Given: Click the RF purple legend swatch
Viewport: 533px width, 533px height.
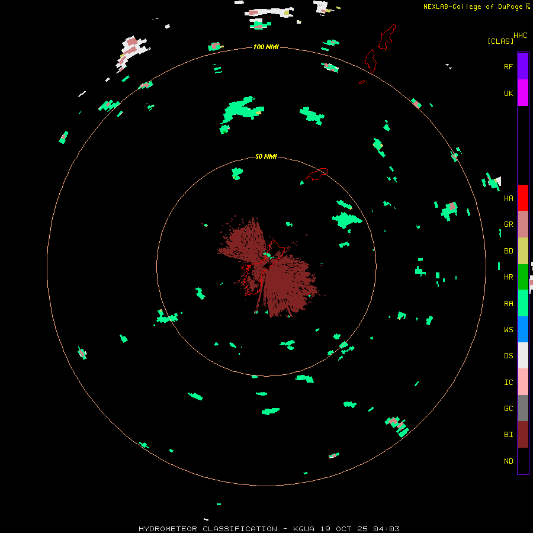Looking at the screenshot, I should pos(523,66).
